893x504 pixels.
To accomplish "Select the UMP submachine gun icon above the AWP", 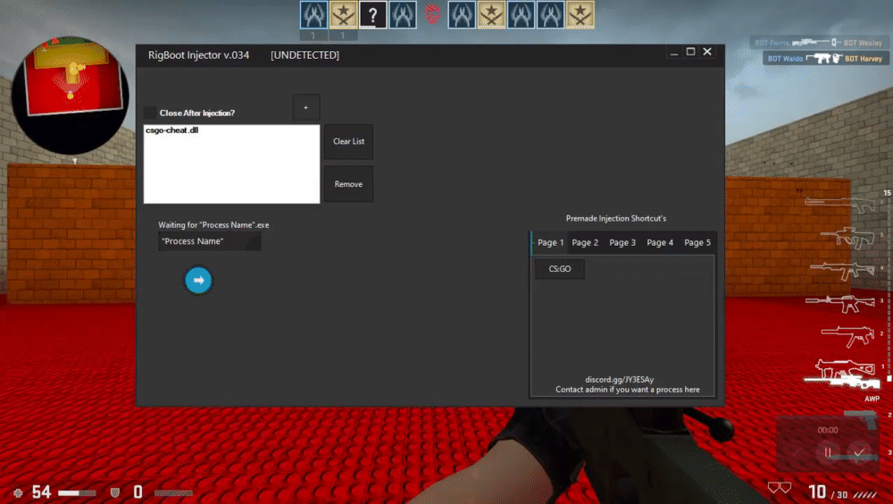I will pyautogui.click(x=845, y=367).
